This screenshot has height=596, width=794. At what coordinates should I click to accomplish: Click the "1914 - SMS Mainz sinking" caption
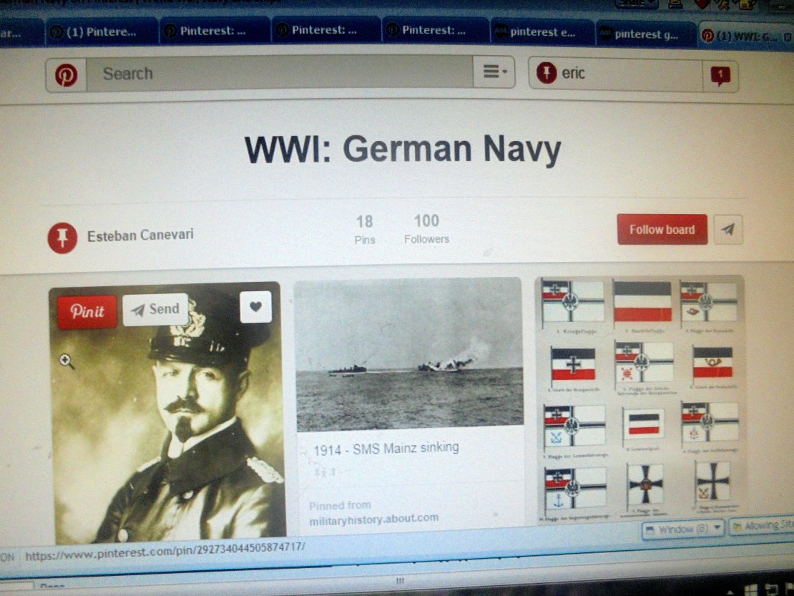386,449
